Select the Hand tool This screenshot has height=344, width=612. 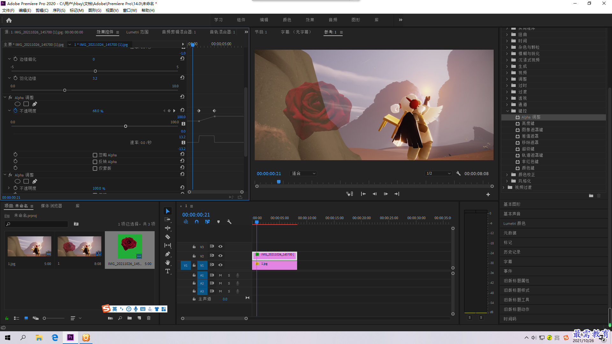tap(168, 262)
